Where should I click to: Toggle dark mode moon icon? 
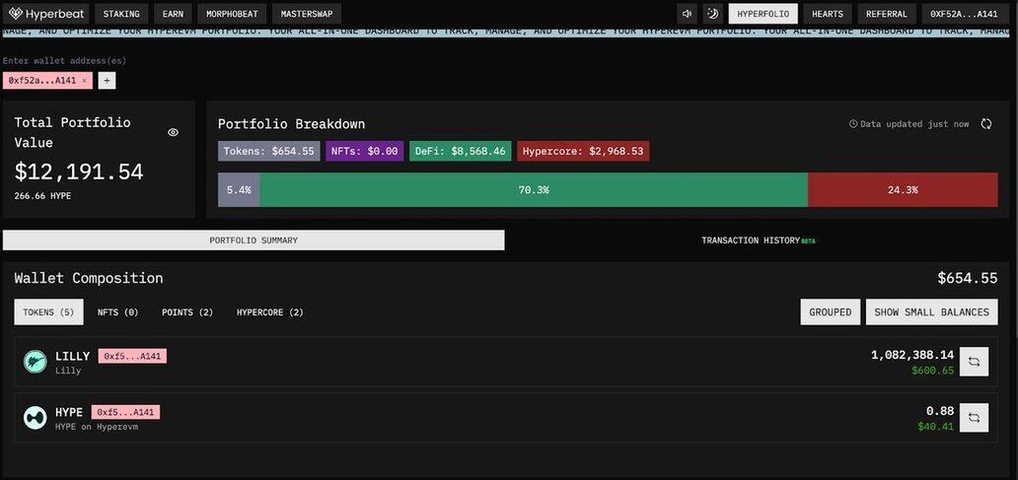[x=712, y=14]
